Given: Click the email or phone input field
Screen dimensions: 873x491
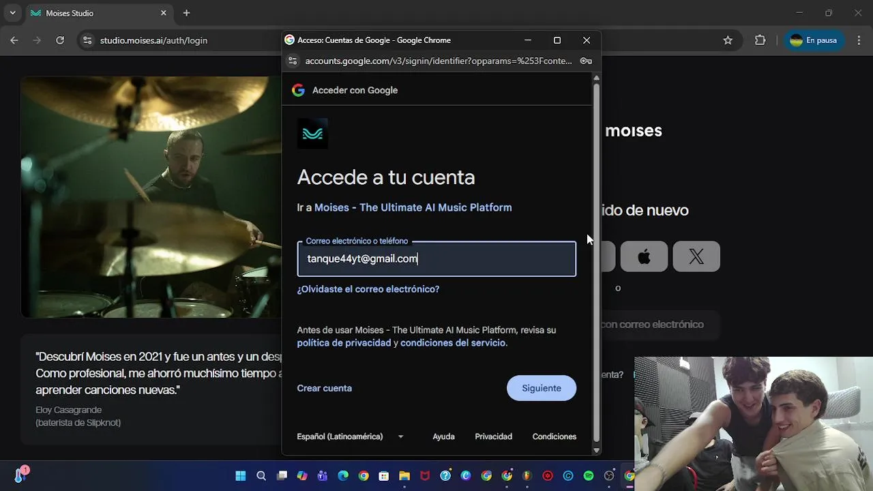Looking at the screenshot, I should [436, 258].
